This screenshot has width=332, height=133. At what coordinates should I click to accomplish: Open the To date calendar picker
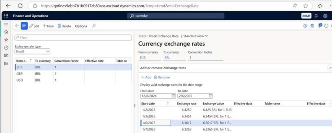[x=211, y=96]
